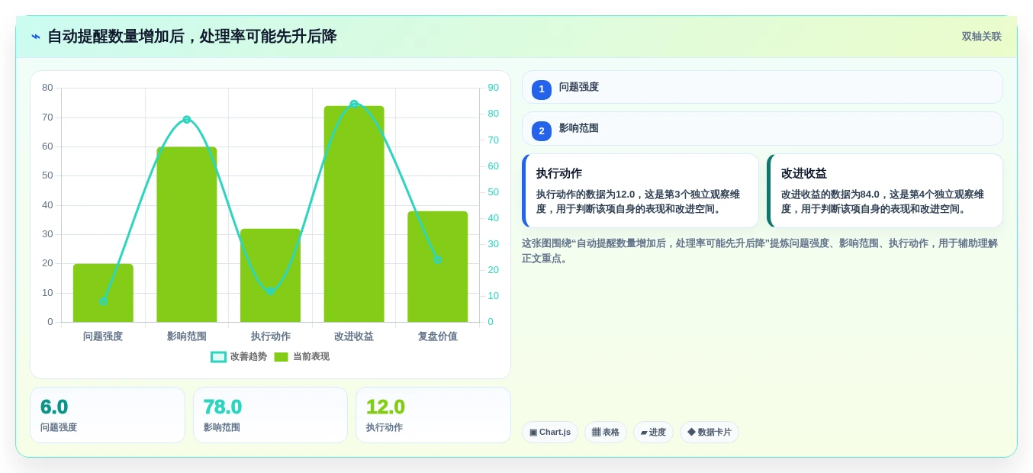Click the lightning icon beside the title
The width and height of the screenshot is (1033, 473).
coord(36,37)
